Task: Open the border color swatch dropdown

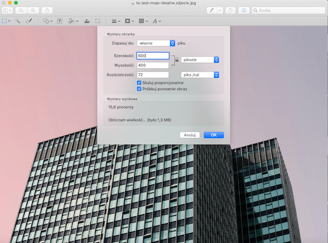Action: tap(129, 20)
